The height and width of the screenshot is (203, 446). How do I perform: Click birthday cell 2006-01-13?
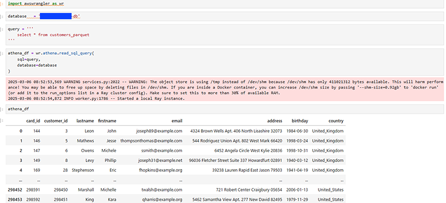[x=297, y=190]
